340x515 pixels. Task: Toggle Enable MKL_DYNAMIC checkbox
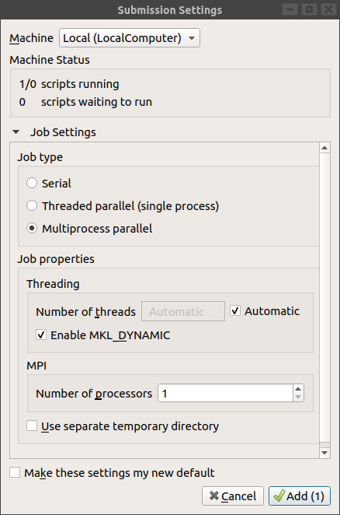point(41,335)
